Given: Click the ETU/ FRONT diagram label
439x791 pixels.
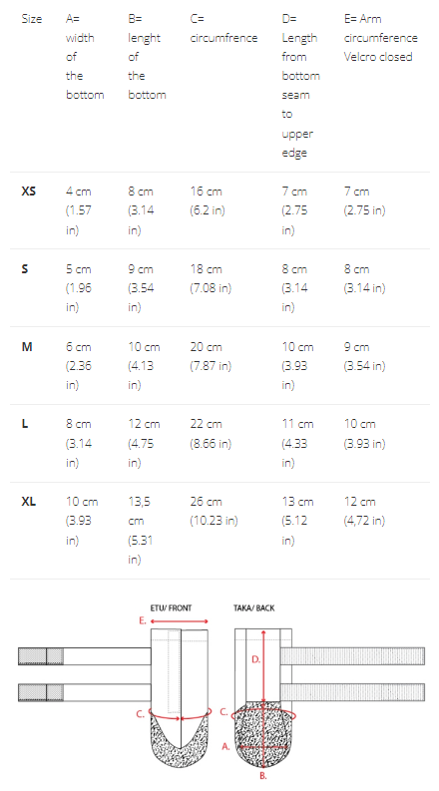Looking at the screenshot, I should tap(171, 607).
